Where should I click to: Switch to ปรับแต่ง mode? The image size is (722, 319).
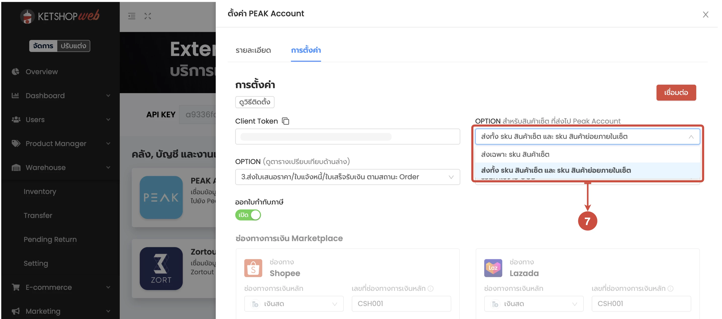click(74, 46)
